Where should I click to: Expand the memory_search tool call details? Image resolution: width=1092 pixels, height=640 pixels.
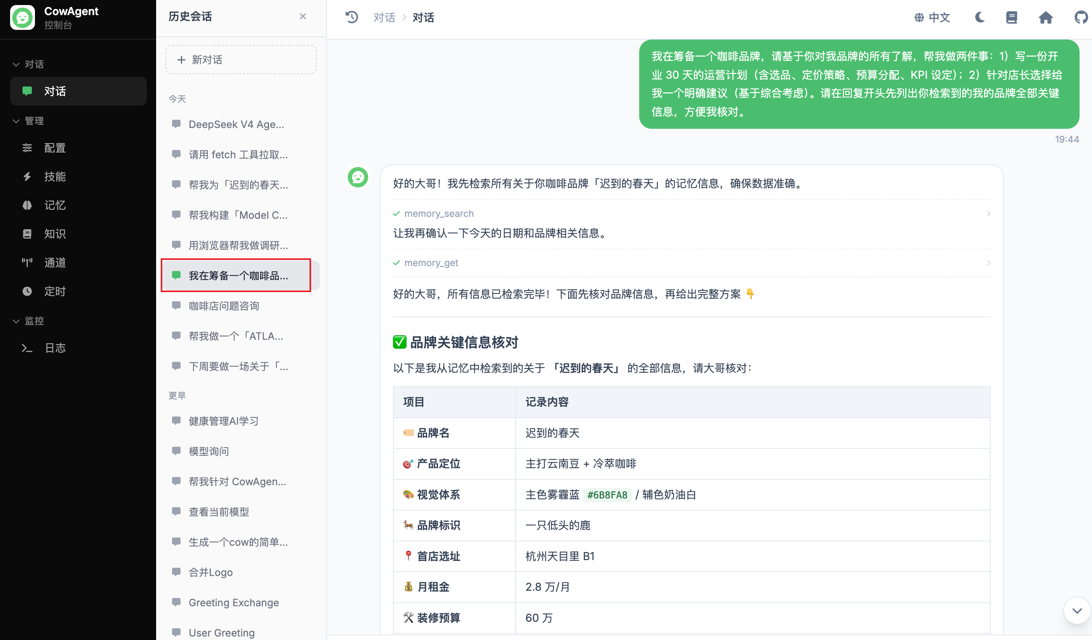(988, 213)
